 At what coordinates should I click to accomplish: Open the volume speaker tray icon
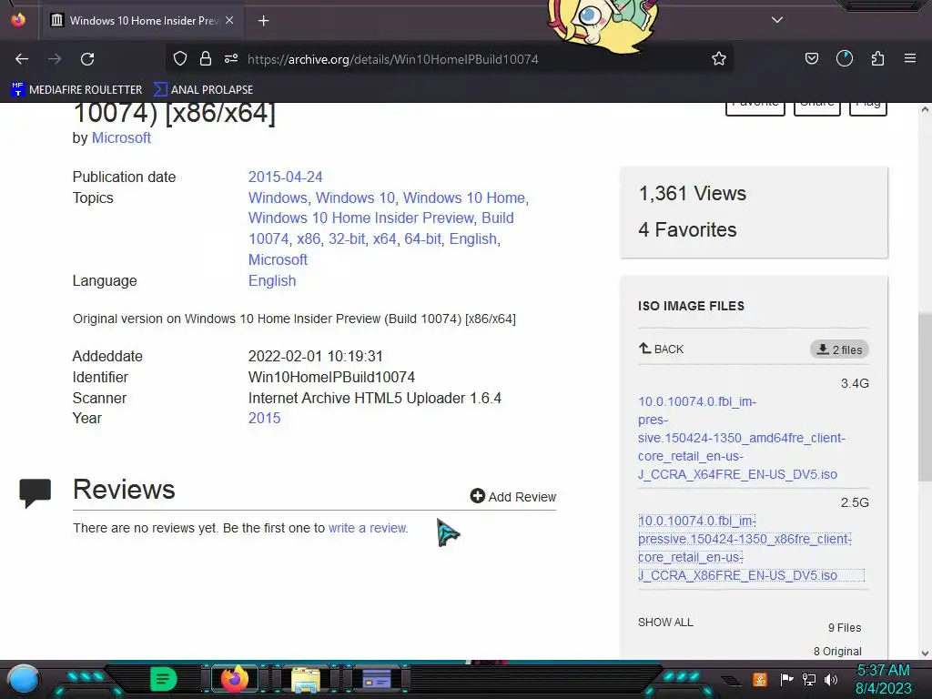pyautogui.click(x=830, y=679)
